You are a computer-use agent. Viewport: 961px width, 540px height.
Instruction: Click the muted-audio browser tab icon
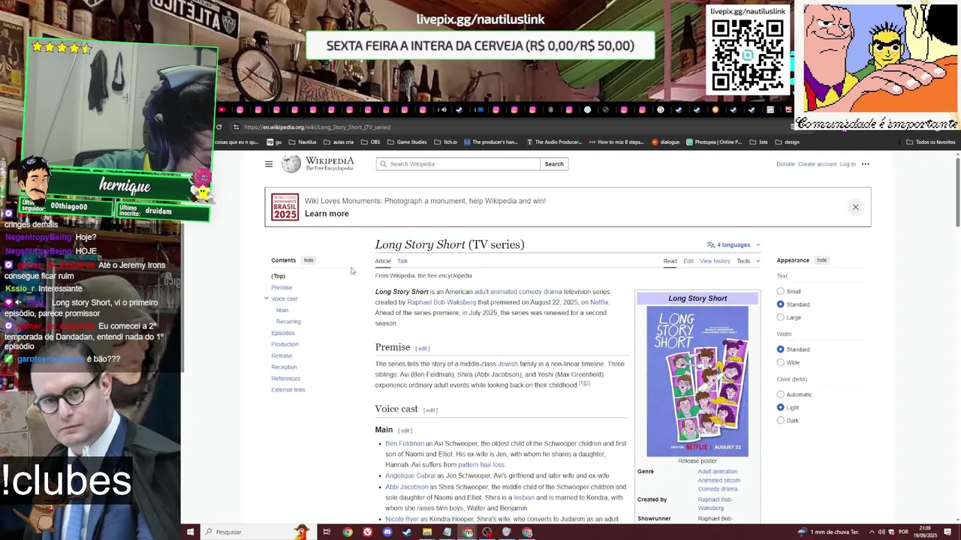pyautogui.click(x=444, y=109)
